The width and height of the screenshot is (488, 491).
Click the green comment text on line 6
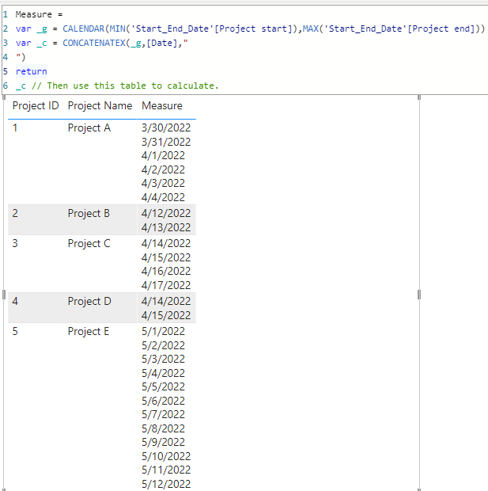coord(125,86)
